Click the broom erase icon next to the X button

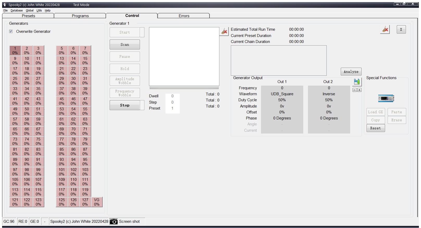click(x=385, y=29)
